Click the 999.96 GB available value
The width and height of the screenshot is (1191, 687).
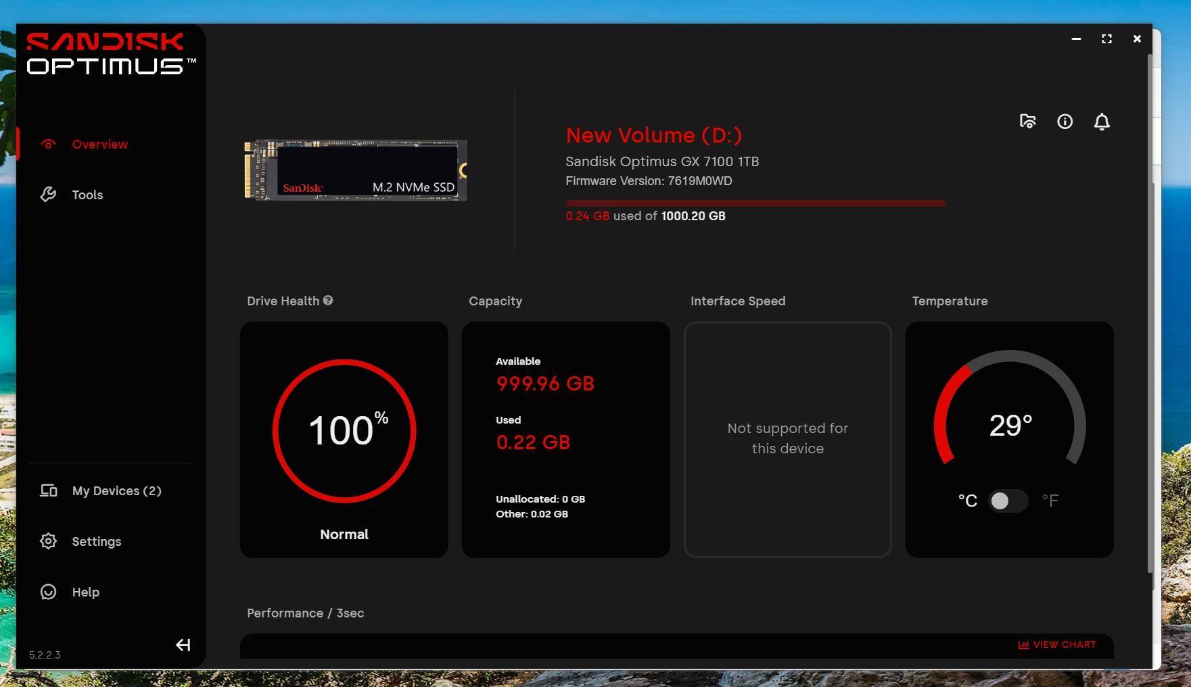pyautogui.click(x=545, y=384)
